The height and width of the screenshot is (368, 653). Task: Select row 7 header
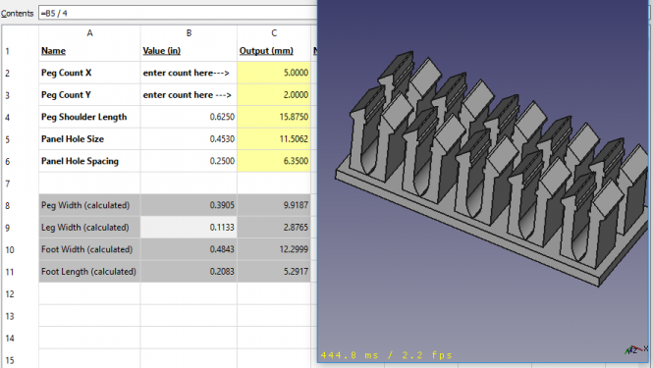point(20,184)
